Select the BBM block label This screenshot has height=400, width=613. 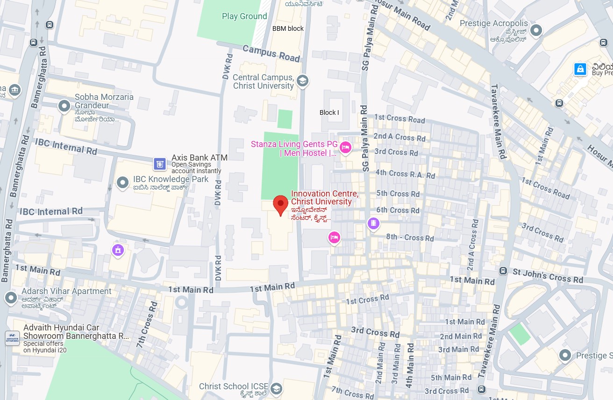click(288, 28)
